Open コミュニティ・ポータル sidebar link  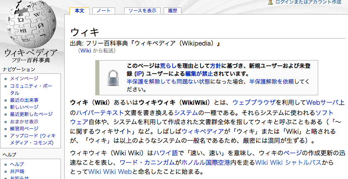point(31,89)
